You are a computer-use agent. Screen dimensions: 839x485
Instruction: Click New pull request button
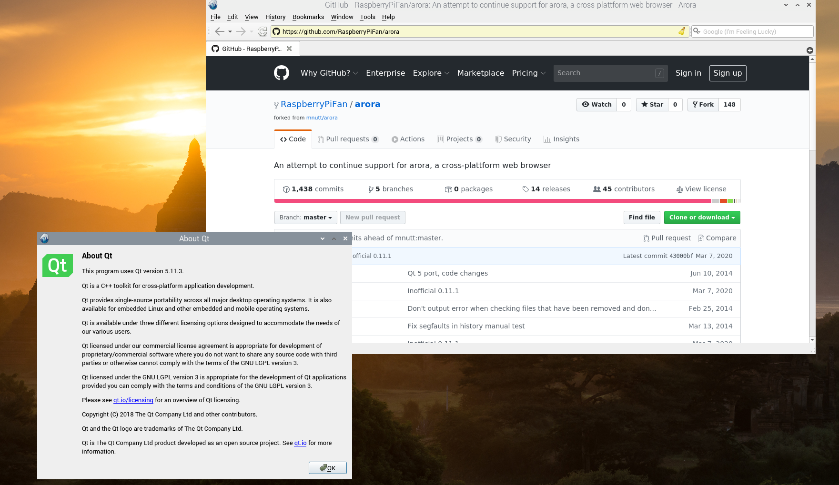[373, 218]
